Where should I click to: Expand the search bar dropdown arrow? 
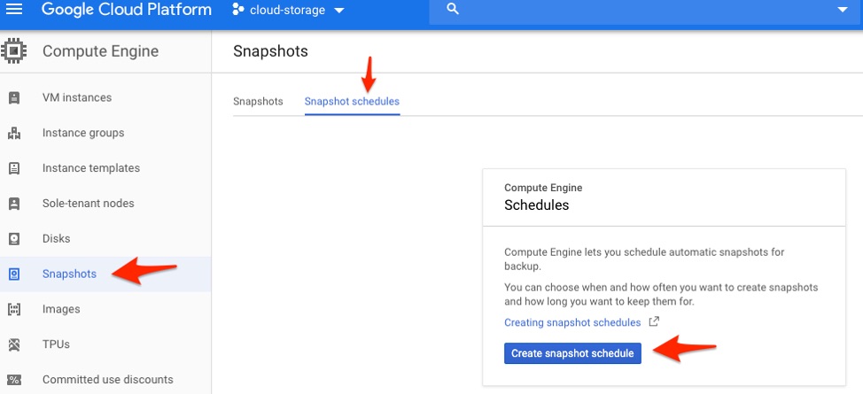point(843,10)
